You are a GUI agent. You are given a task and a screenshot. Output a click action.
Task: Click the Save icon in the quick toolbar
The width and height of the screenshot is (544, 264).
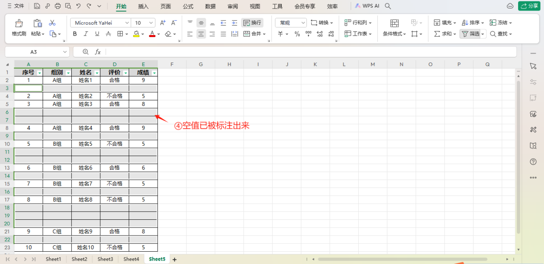pos(37,6)
